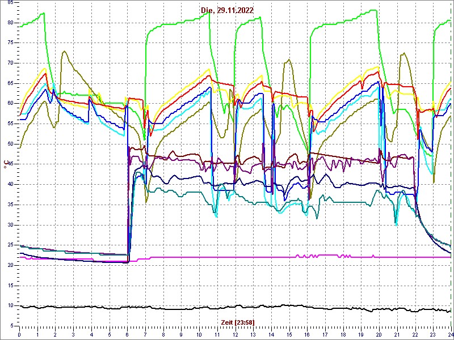Select the 75 temperature axis label

pos(10,43)
